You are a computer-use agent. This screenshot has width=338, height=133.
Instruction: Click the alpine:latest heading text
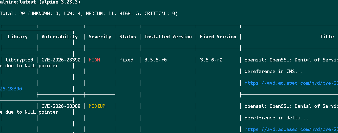click(x=40, y=2)
